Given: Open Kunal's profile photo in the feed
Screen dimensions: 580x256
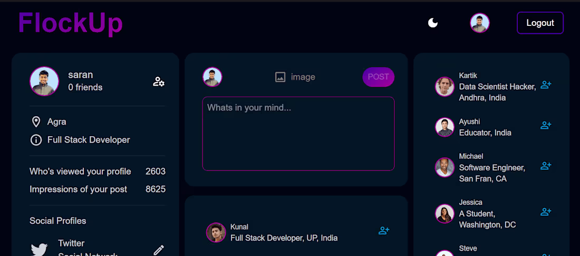Looking at the screenshot, I should click(x=216, y=232).
